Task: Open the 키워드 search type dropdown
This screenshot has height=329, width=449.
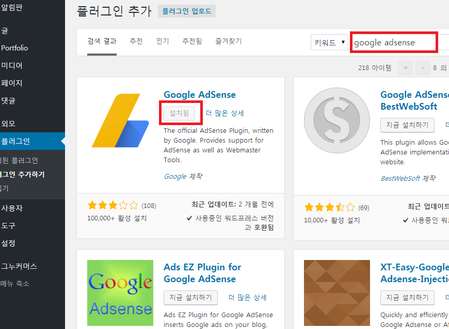Action: click(329, 43)
